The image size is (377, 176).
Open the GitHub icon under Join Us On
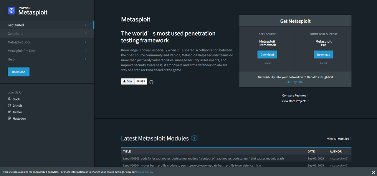click(x=9, y=105)
